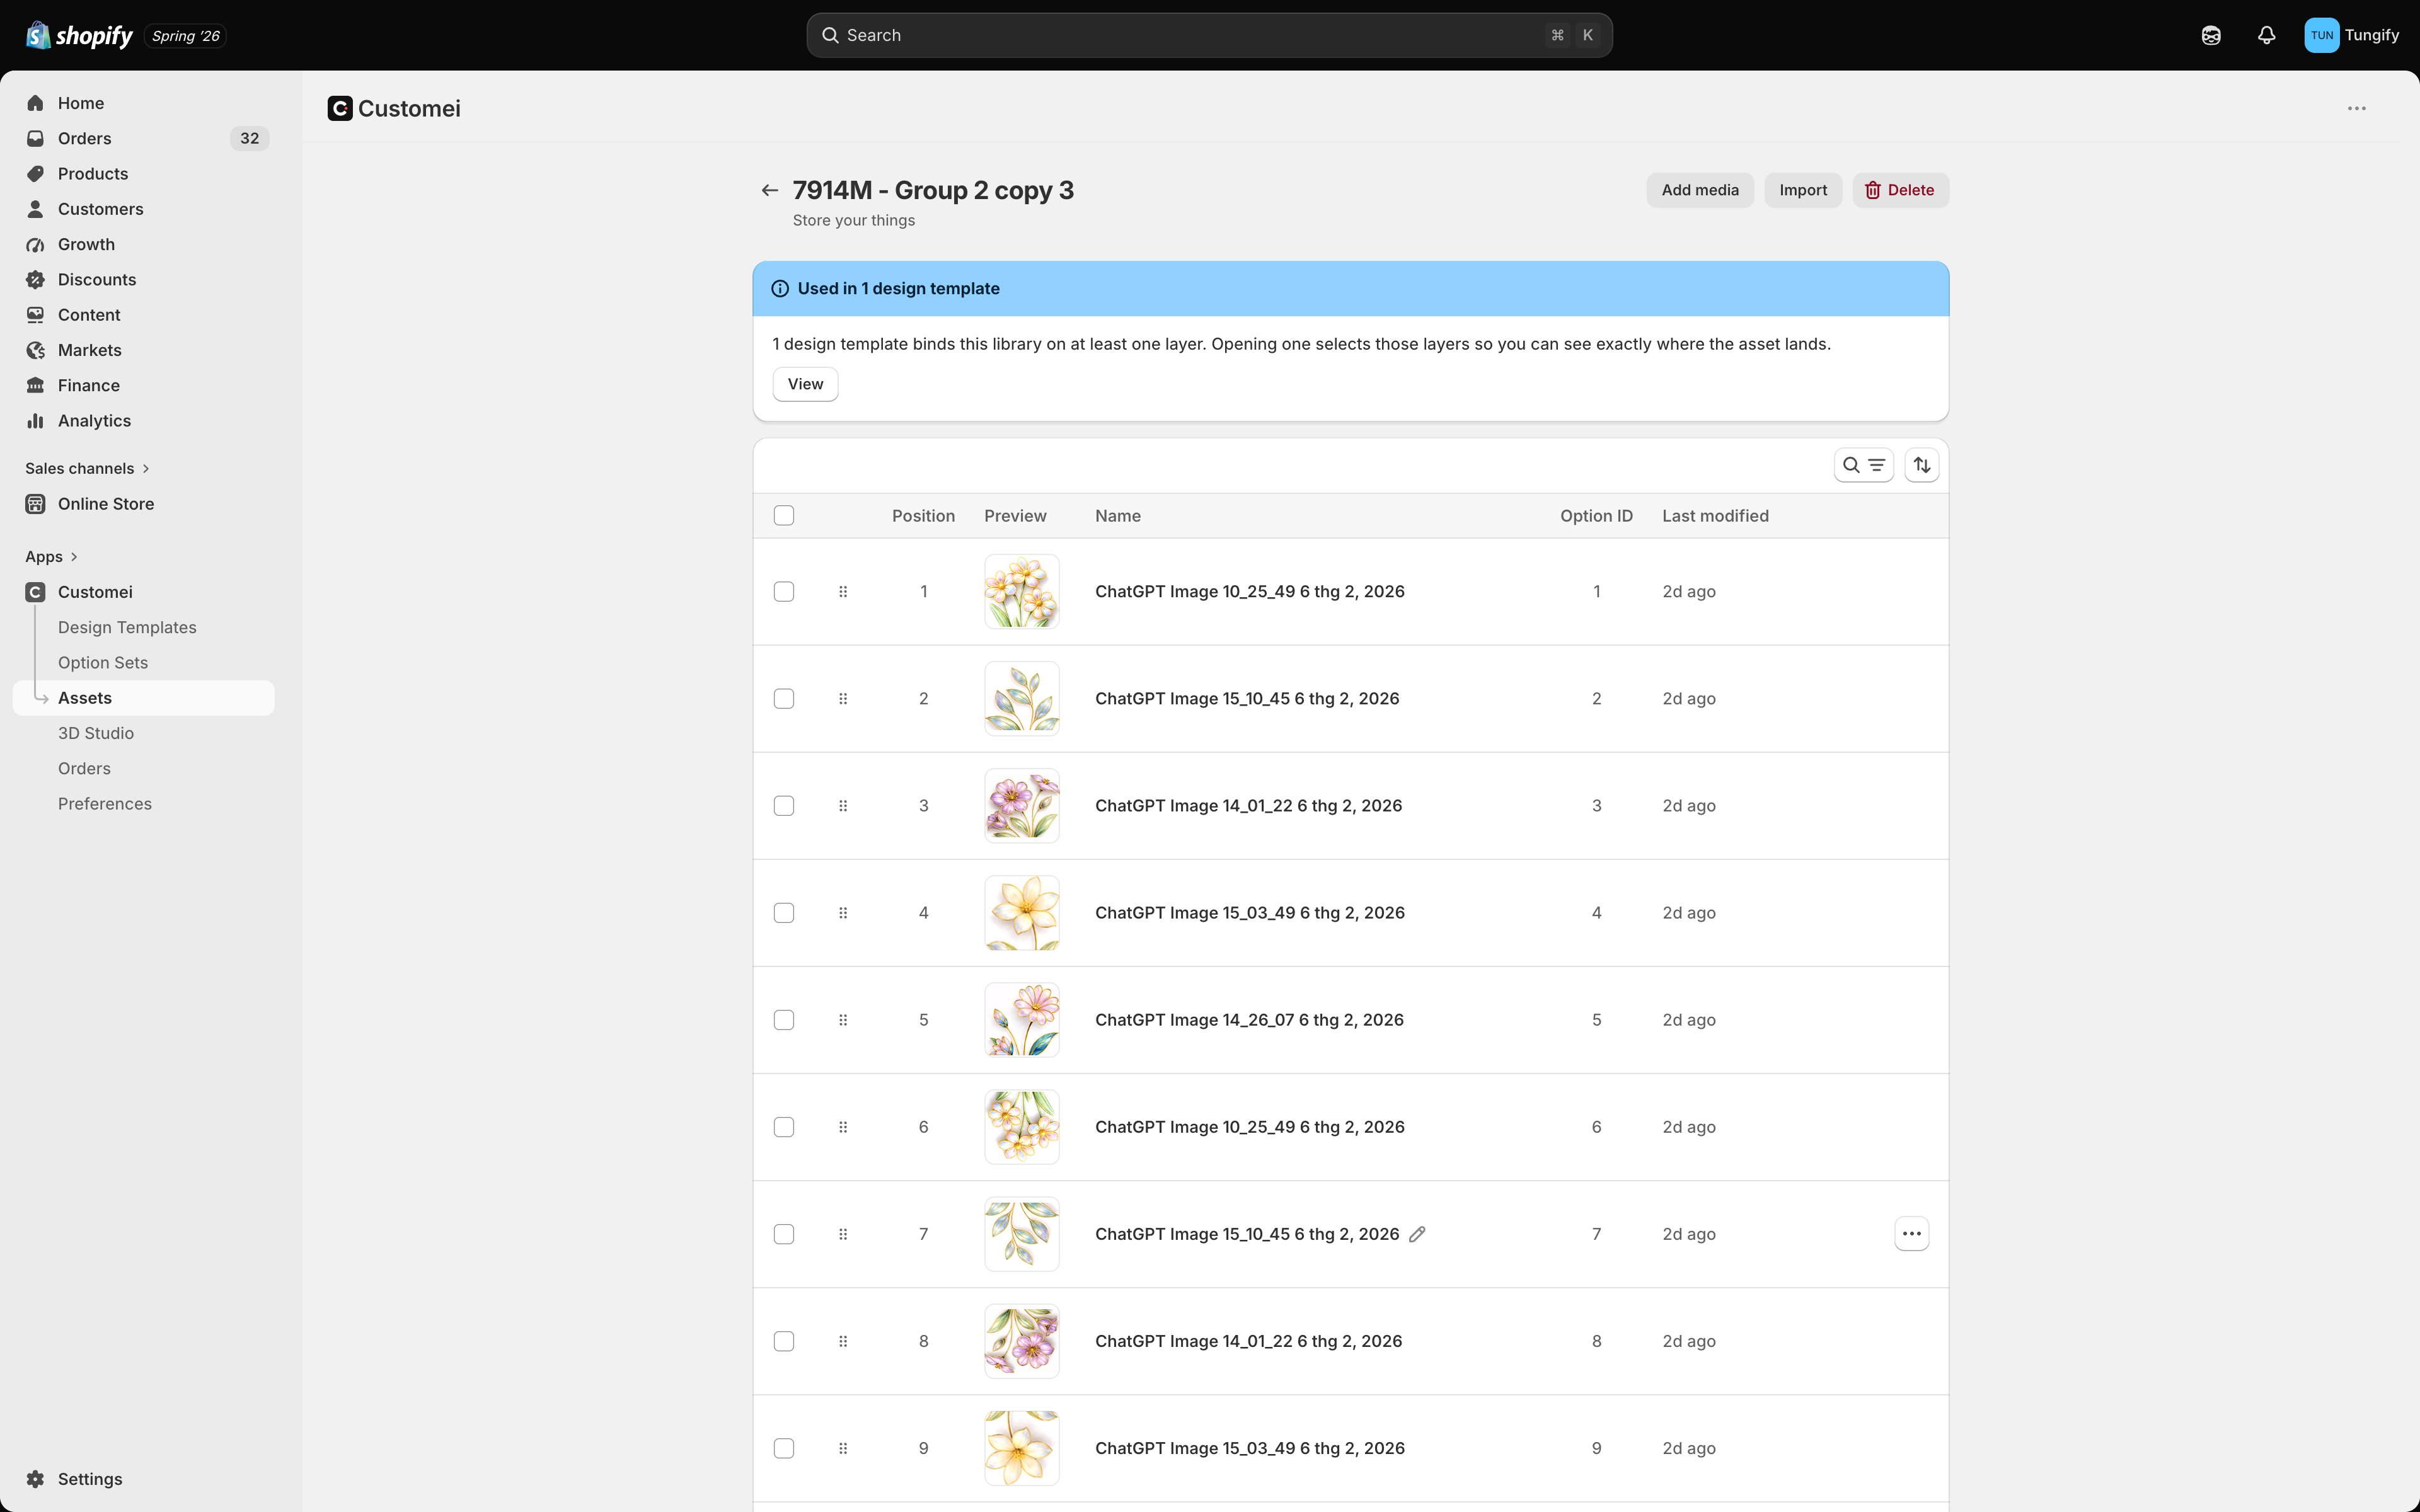Open the notifications bell
The width and height of the screenshot is (2420, 1512).
click(x=2267, y=35)
